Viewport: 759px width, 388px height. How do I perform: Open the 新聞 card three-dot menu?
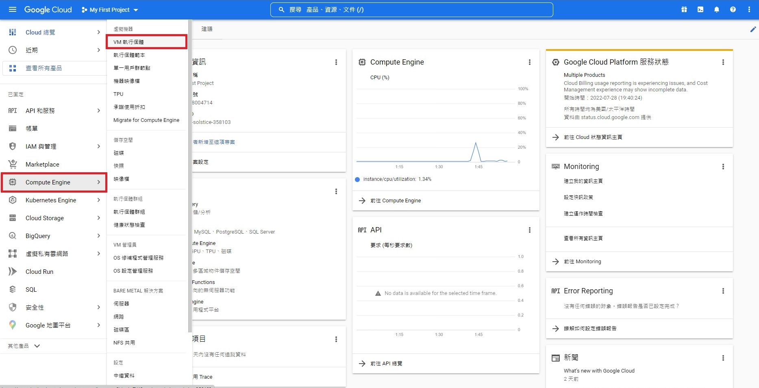click(723, 358)
